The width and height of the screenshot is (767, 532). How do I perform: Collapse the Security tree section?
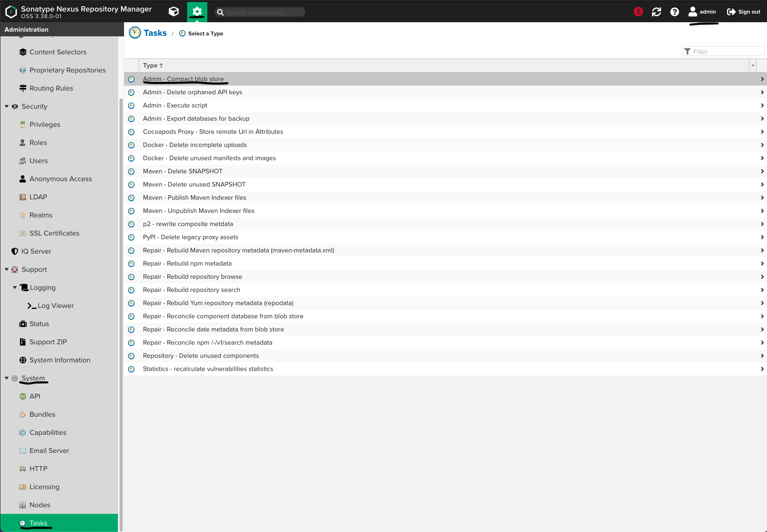pos(7,106)
